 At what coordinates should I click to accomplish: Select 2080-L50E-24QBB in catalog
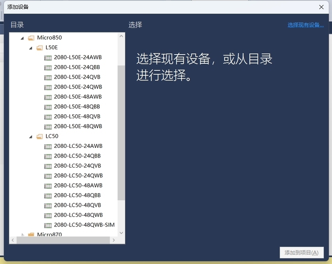click(x=77, y=67)
